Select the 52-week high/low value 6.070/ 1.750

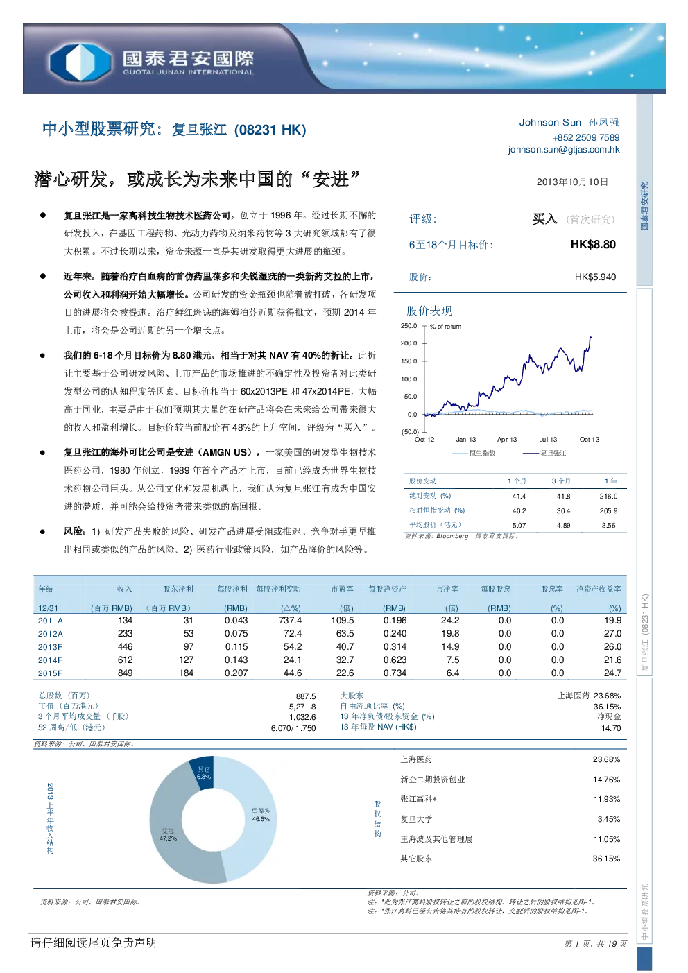point(293,728)
